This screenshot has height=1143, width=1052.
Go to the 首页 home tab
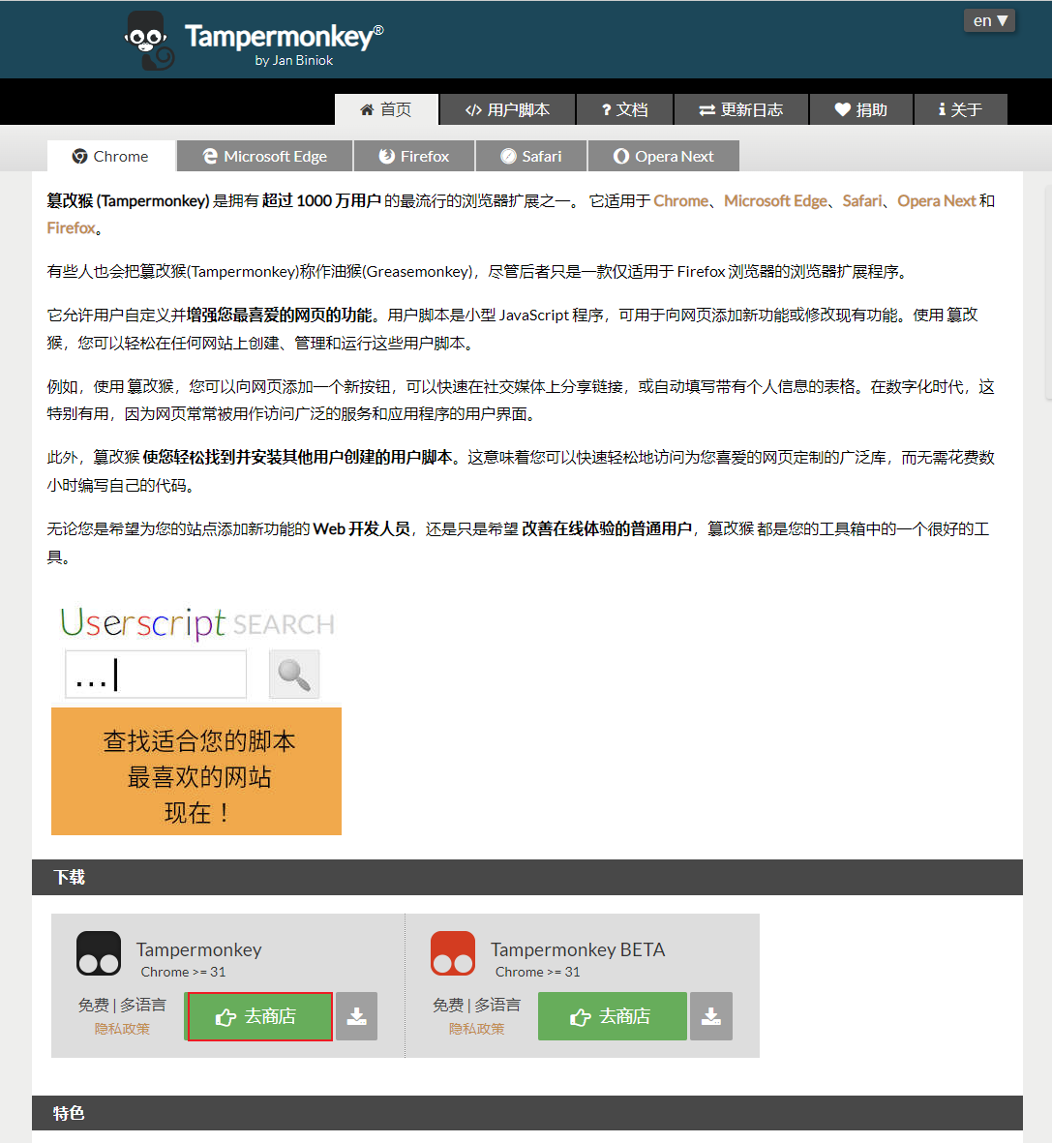(385, 109)
